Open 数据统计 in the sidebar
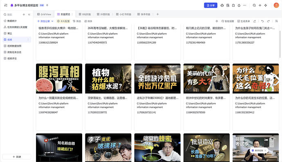The width and height of the screenshot is (282, 162). [x=17, y=21]
